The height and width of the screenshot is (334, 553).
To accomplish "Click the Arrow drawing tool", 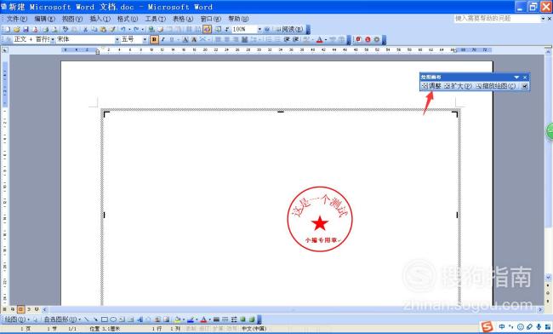I will 95,320.
